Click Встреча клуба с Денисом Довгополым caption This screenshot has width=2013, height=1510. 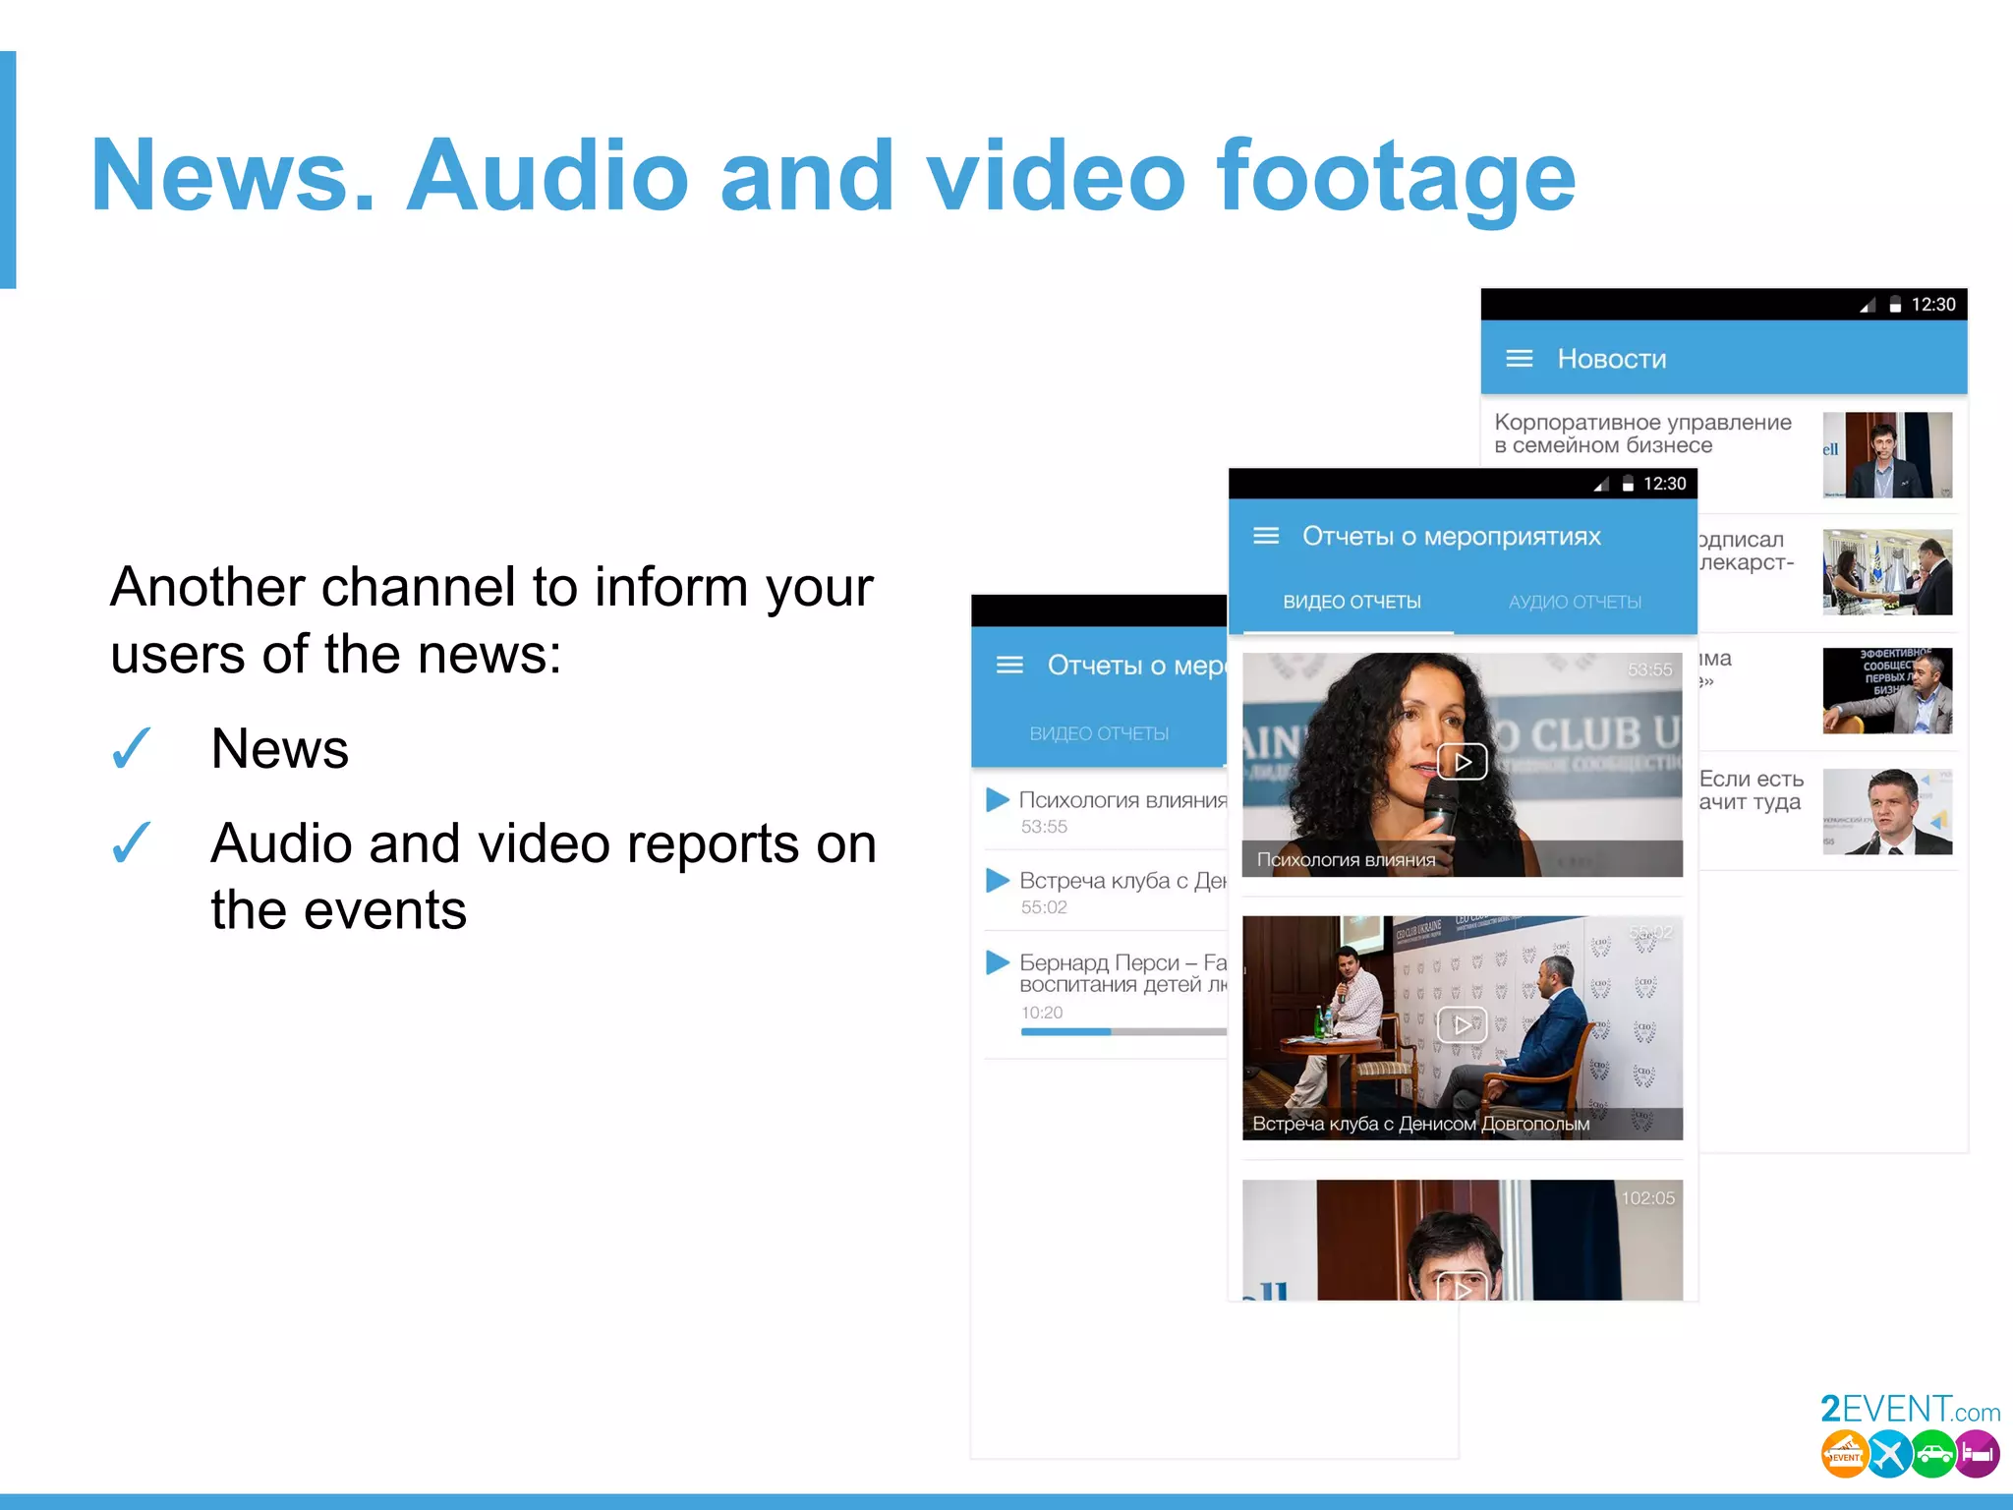[1420, 1124]
